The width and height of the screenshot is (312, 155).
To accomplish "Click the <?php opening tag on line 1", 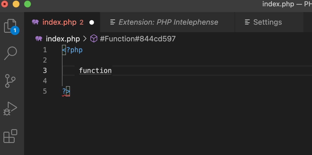I will tap(73, 50).
